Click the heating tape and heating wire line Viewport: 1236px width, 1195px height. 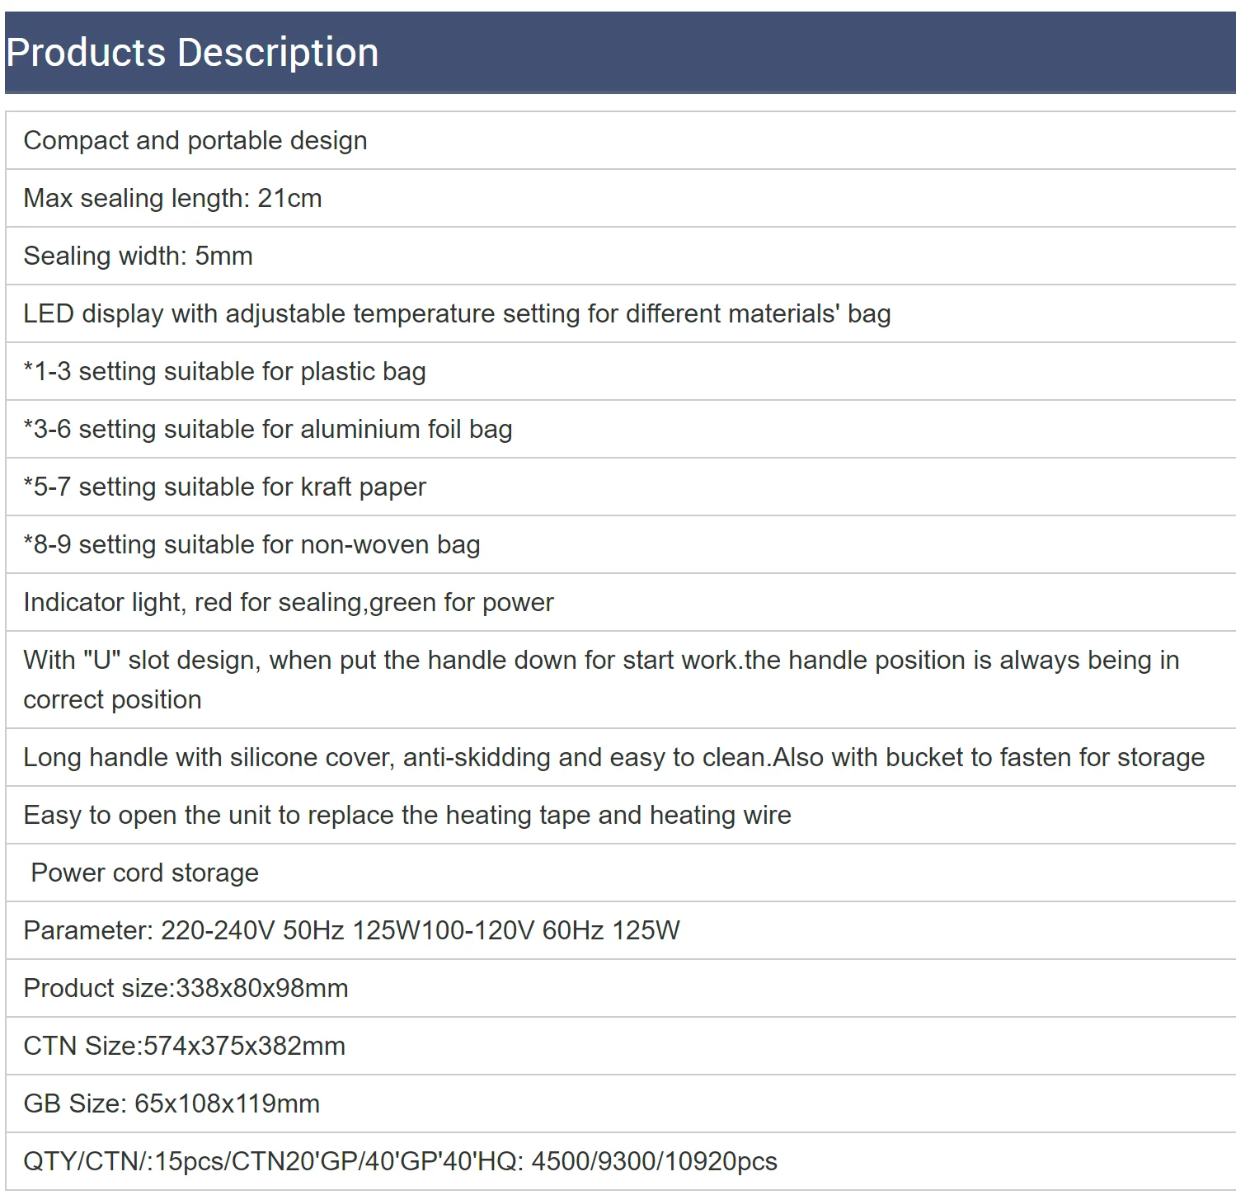407,816
